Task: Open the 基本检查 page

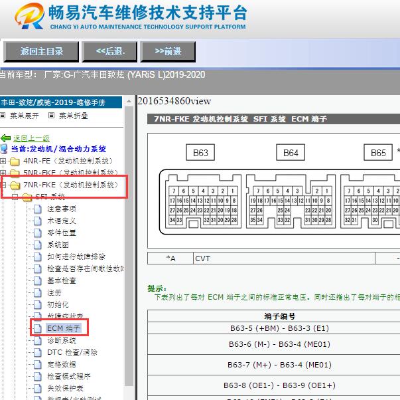Action: click(x=62, y=280)
